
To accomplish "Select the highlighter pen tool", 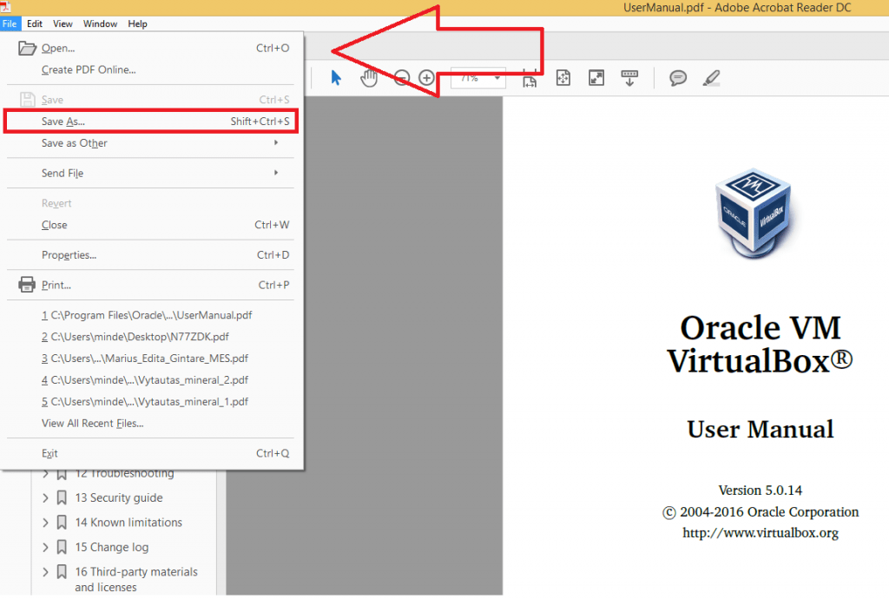I will click(712, 77).
